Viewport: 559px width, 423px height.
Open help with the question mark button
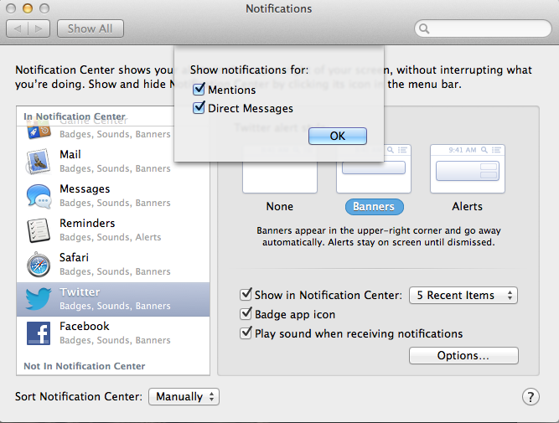click(531, 397)
